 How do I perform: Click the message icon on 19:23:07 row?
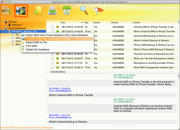pos(58,59)
